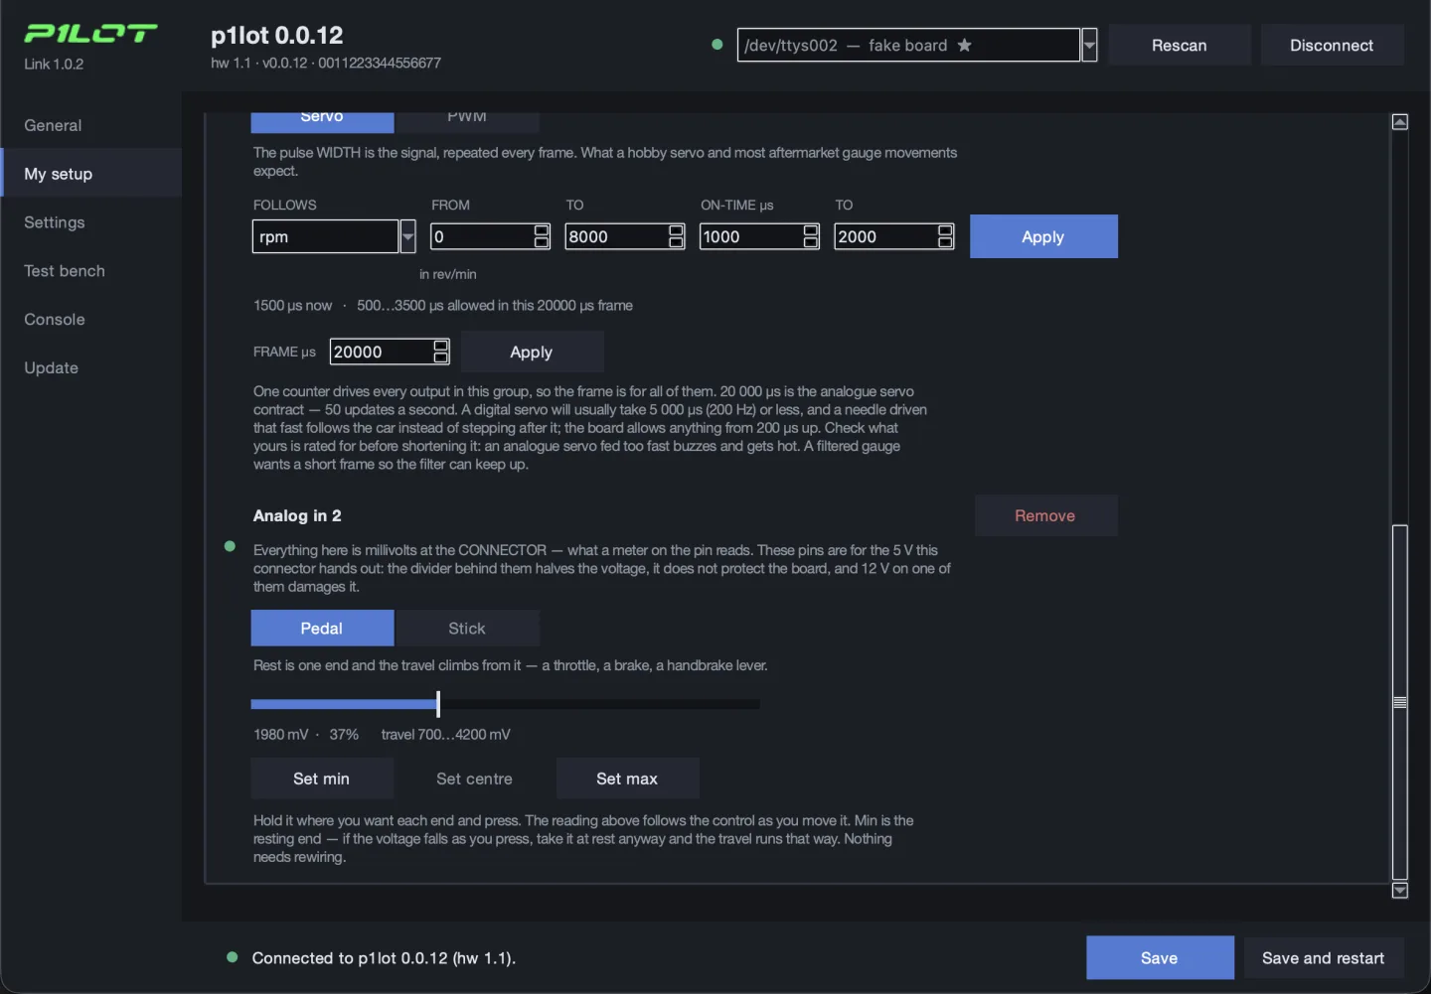This screenshot has width=1431, height=994.
Task: Open the FOLLOWS rpm dropdown arrow
Action: click(407, 236)
